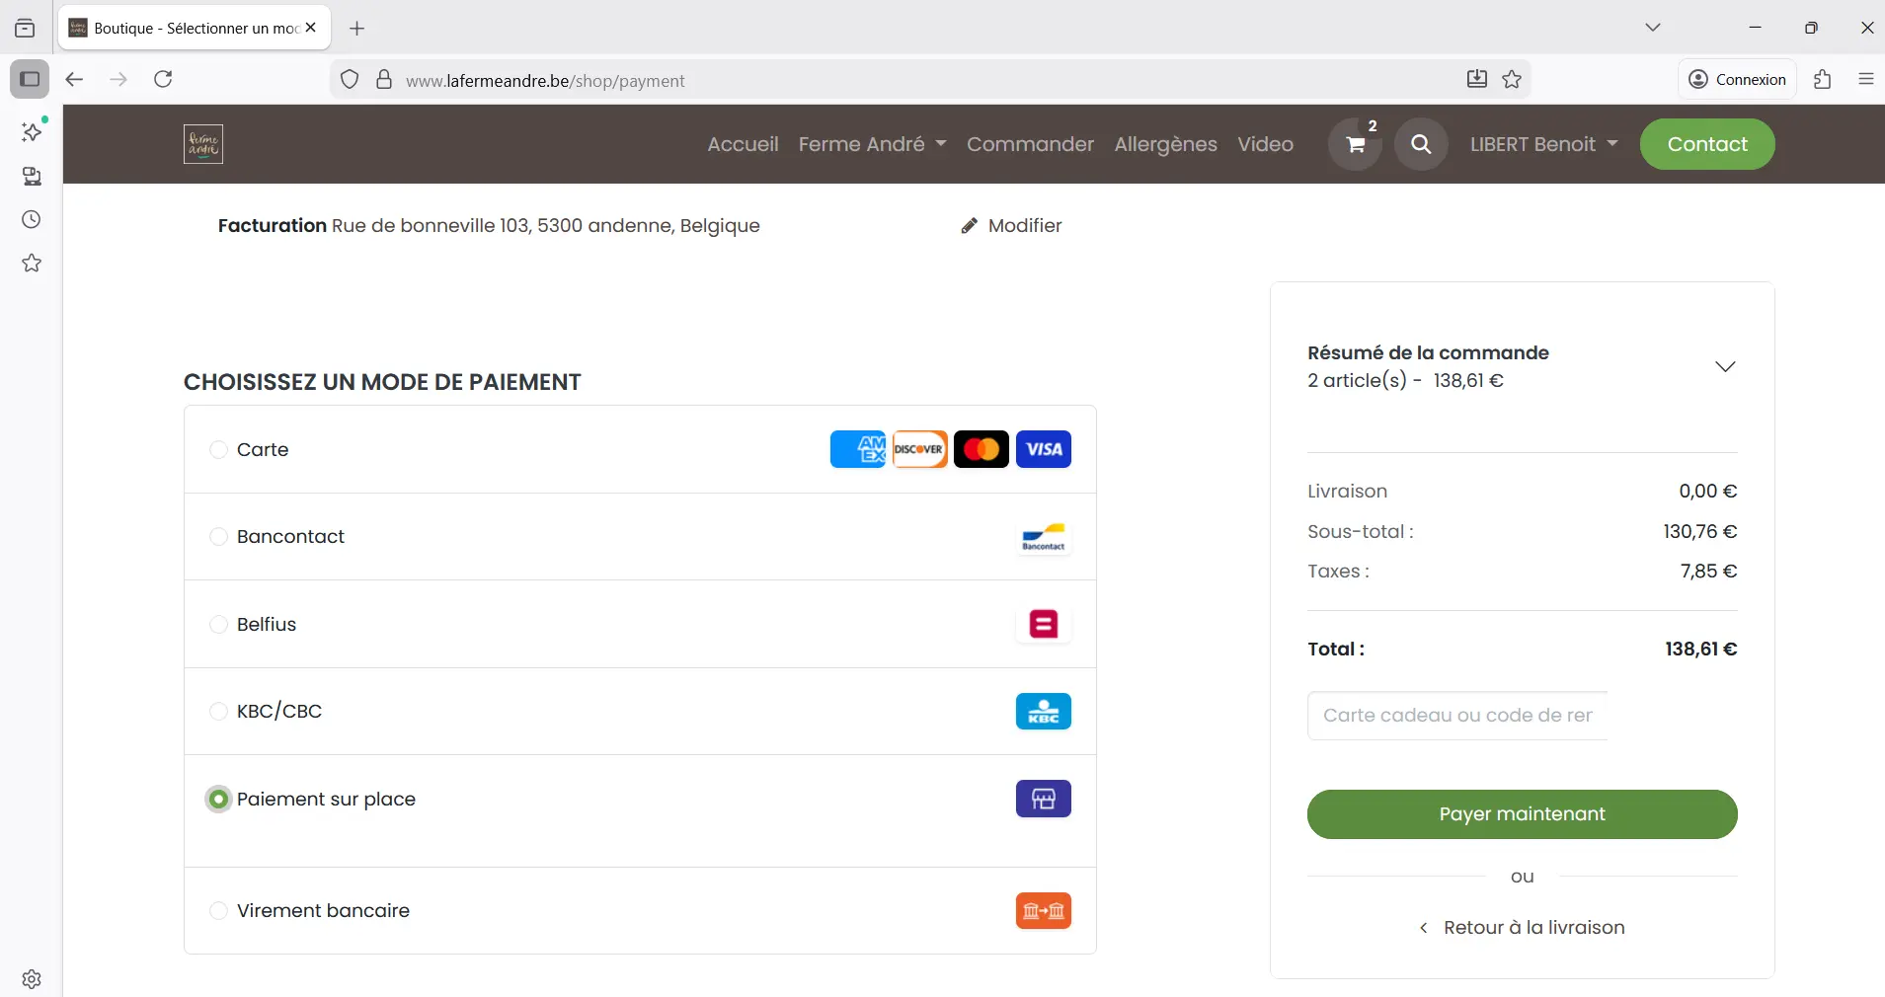Reload the current page

click(x=164, y=80)
